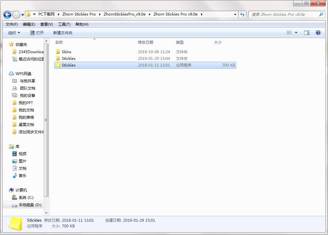
Task: Open the 图片 library icon
Action: tap(15, 161)
